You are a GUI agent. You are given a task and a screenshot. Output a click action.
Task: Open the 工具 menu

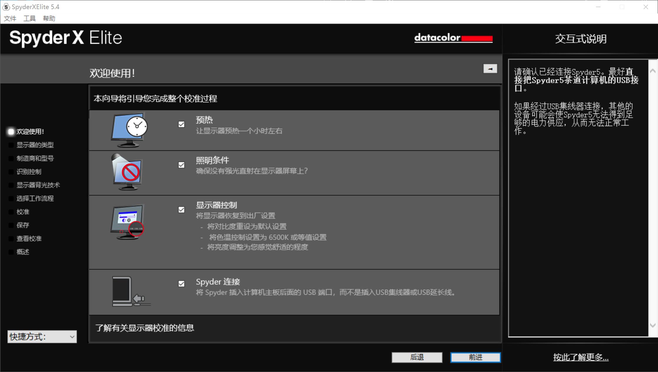[30, 19]
